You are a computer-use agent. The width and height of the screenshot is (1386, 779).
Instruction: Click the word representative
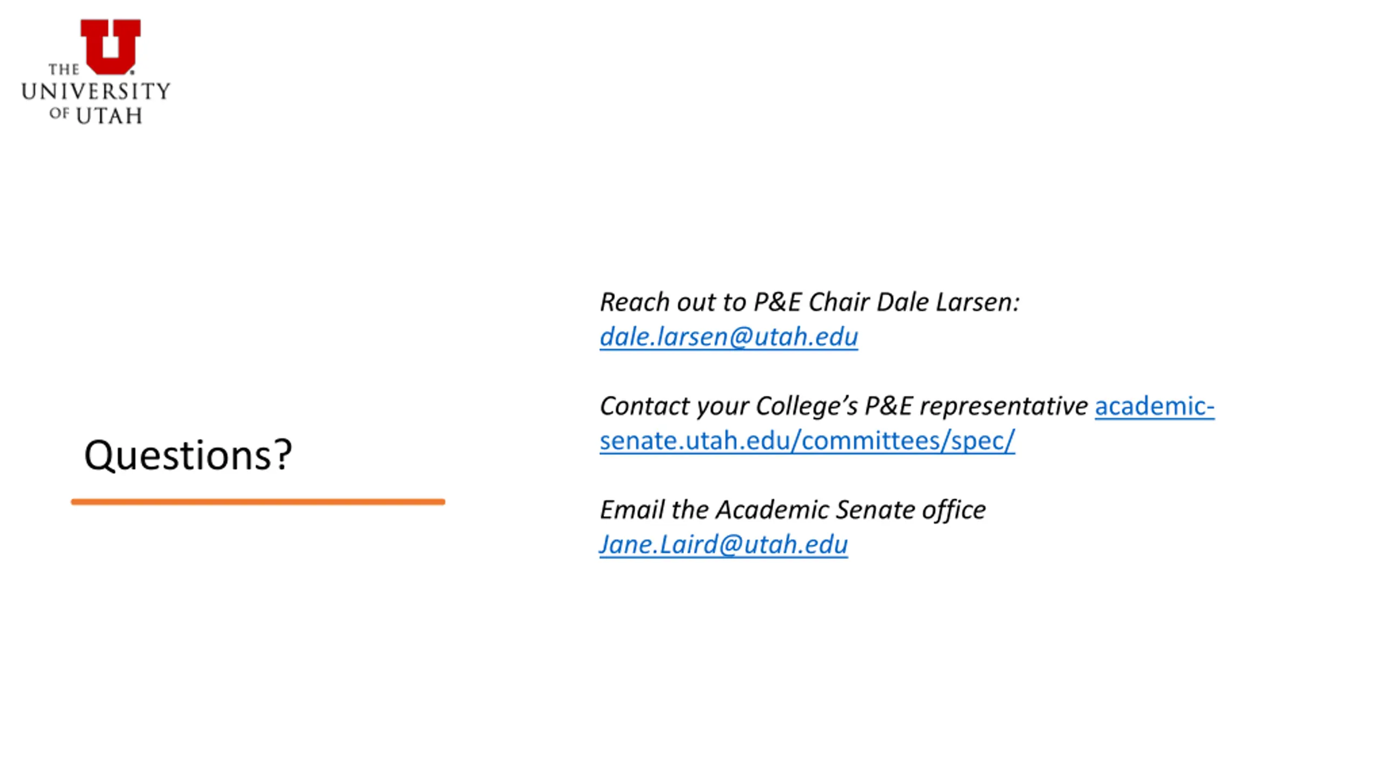point(1004,406)
